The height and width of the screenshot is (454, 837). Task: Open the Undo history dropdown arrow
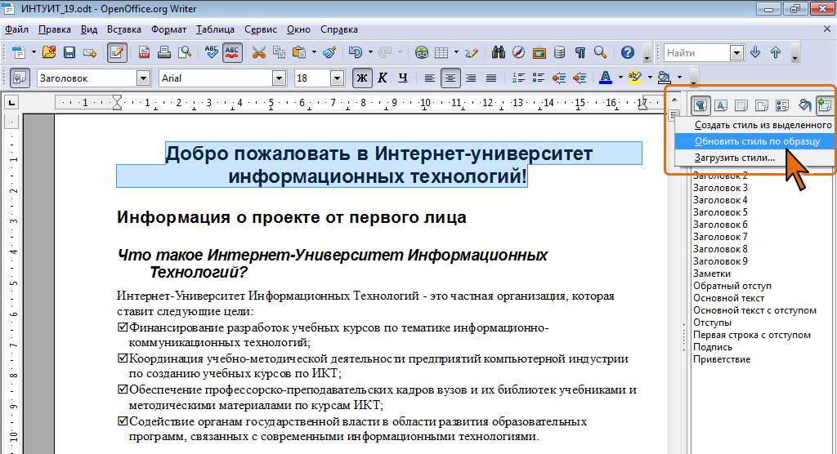point(370,52)
